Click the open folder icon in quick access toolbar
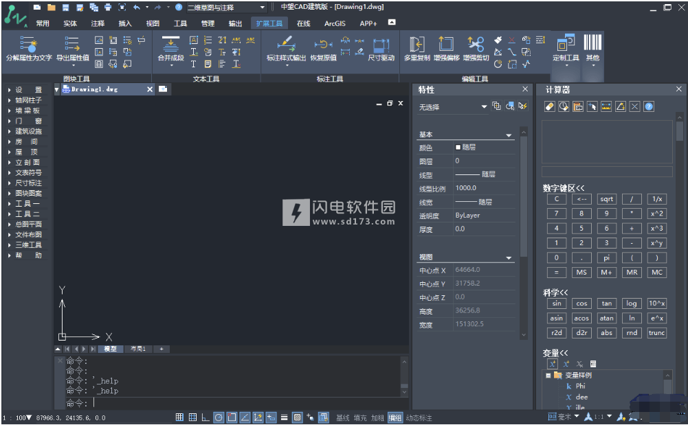688x425 pixels. [52, 7]
